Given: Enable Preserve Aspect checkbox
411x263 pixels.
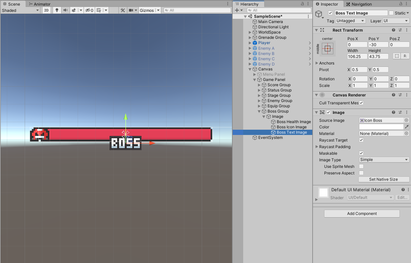Looking at the screenshot, I should click(x=361, y=173).
